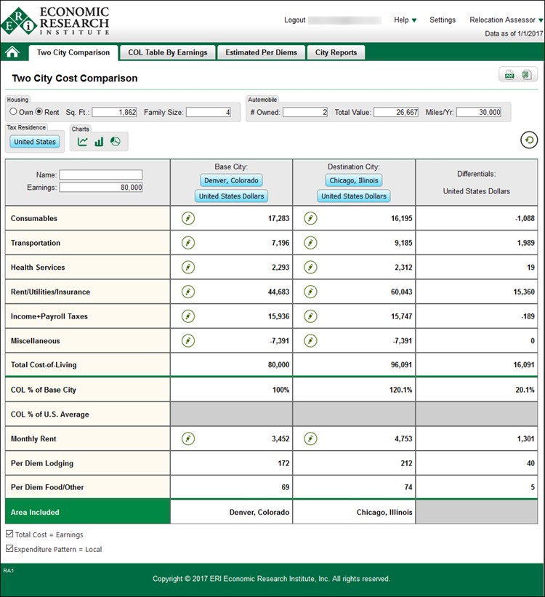Open the line chart view
545x597 pixels.
83,142
